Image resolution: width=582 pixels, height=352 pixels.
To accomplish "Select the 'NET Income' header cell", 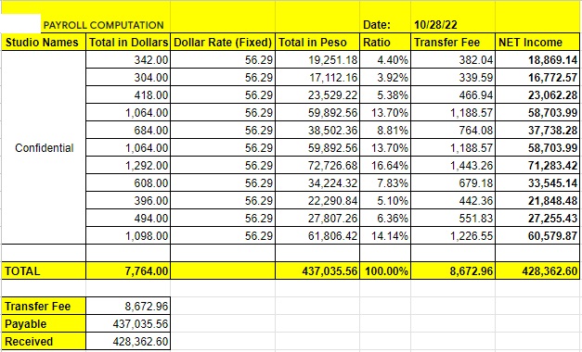I will click(x=537, y=42).
